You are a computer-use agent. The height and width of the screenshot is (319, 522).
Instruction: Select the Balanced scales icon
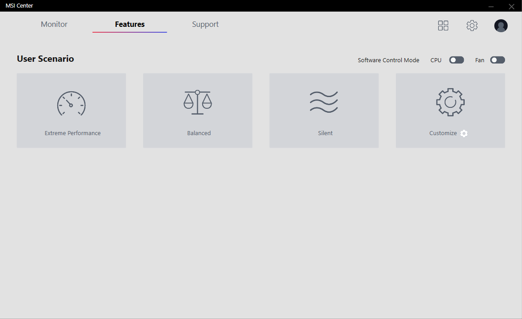pos(198,102)
